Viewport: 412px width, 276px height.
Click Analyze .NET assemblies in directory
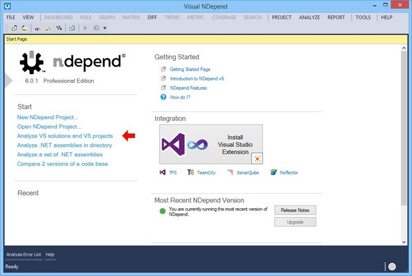[x=65, y=145]
